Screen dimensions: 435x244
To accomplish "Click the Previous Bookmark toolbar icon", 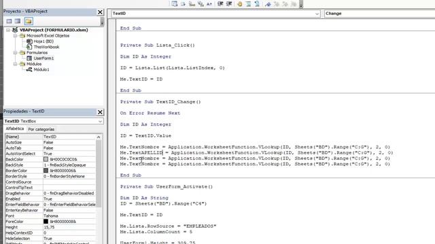I will click(285, 4).
